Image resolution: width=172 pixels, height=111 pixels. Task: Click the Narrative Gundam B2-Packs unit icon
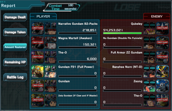38,28
